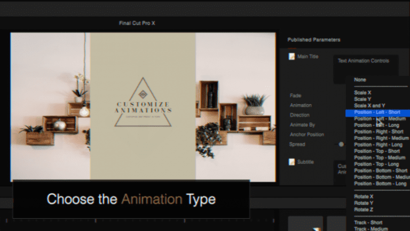The image size is (410, 231).
Task: Pick Position - Bottom - Short option
Action: point(381,171)
